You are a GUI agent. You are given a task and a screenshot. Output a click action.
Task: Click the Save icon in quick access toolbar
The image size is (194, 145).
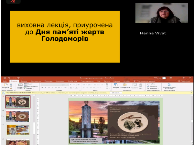[4, 78]
